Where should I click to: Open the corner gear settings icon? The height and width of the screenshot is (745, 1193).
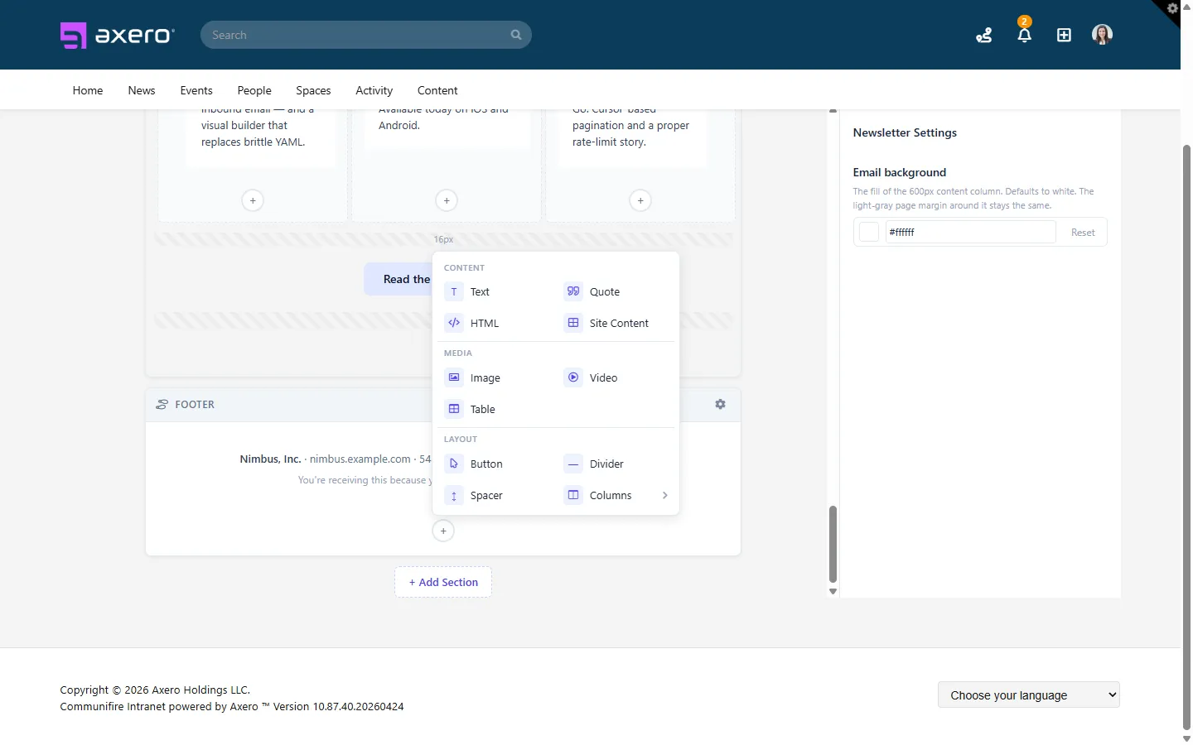point(1172,8)
